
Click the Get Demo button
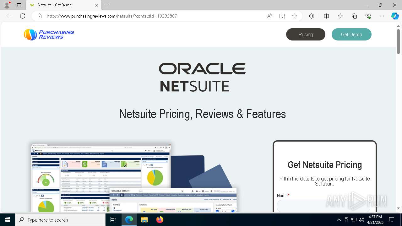point(351,35)
